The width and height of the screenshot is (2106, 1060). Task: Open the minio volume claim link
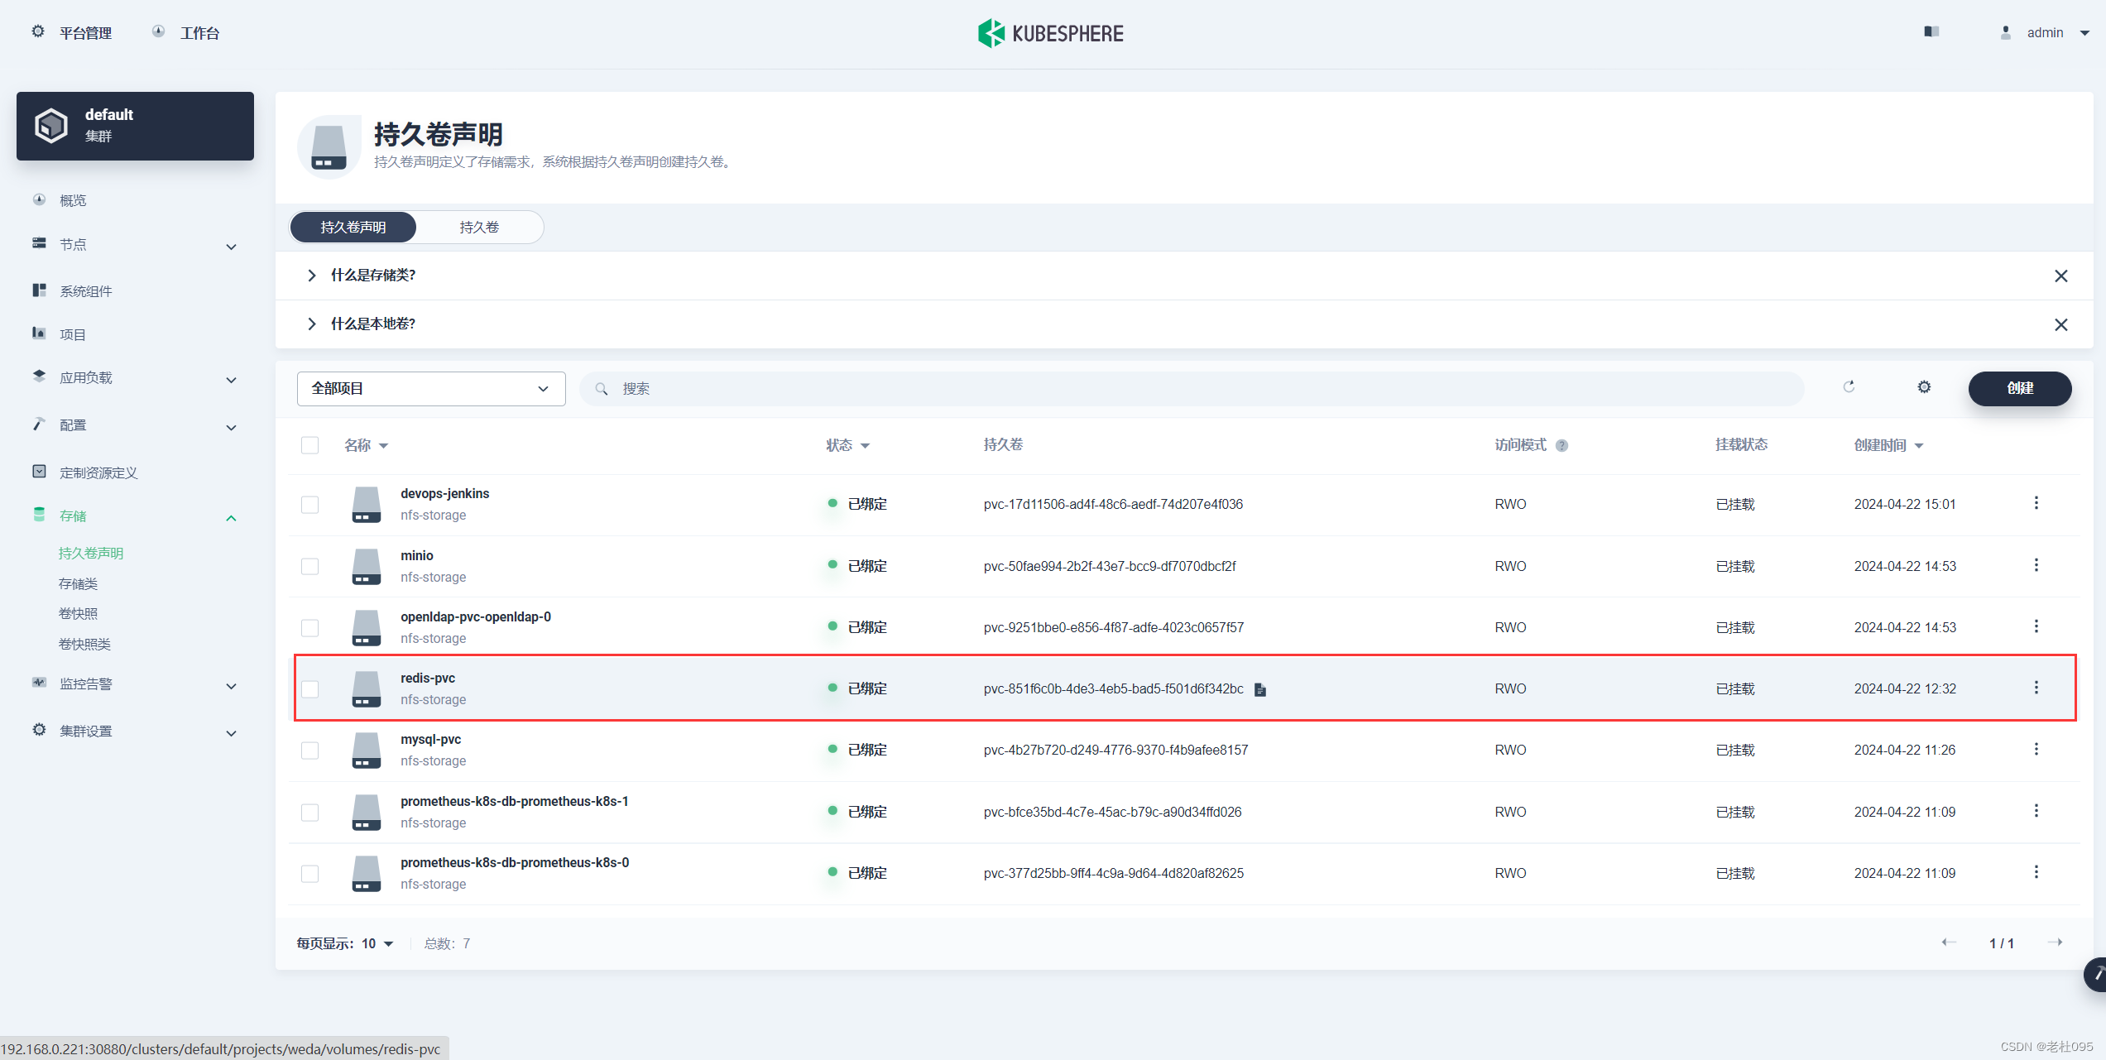click(x=417, y=555)
